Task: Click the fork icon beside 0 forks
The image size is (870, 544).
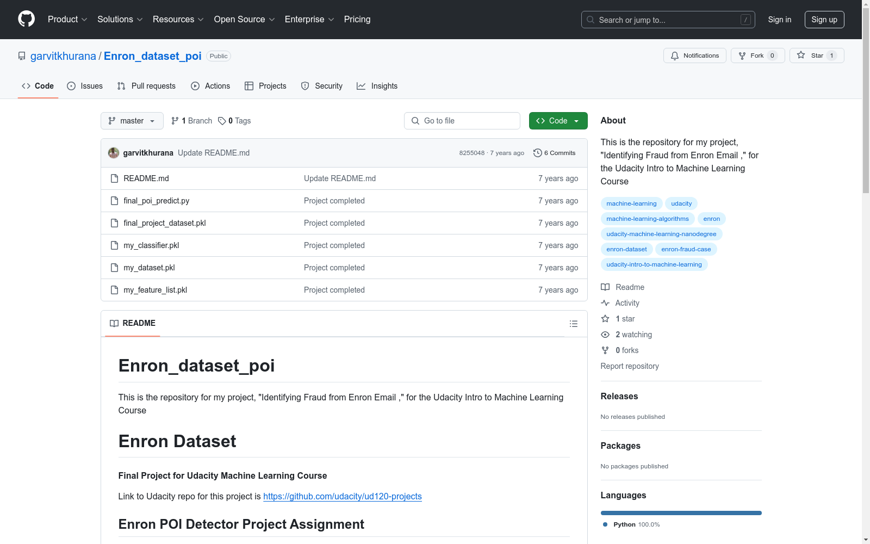Action: (605, 350)
